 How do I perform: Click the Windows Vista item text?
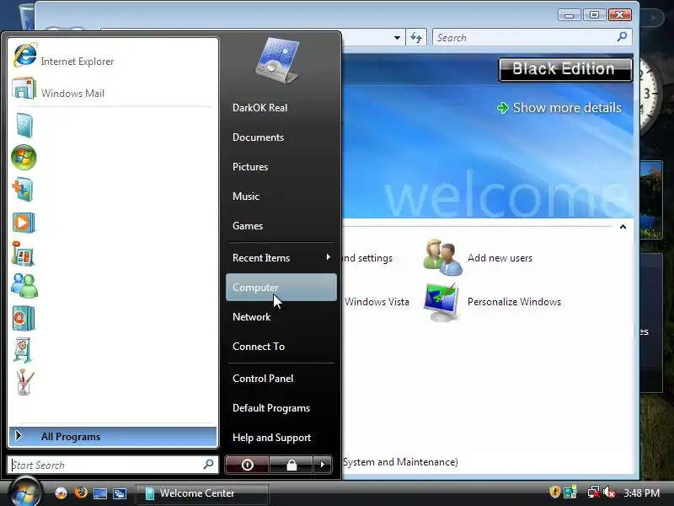377,302
